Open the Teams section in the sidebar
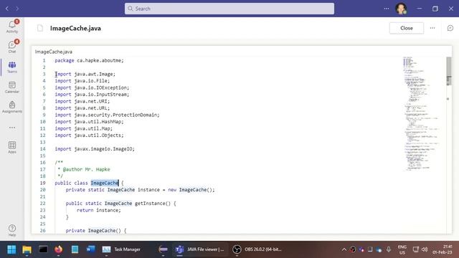 pos(12,67)
